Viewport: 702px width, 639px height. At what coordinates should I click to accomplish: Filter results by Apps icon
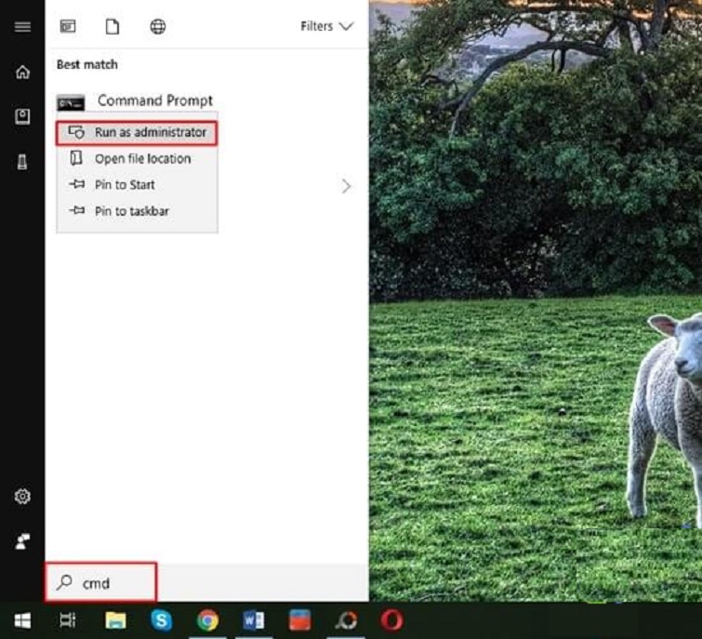(x=68, y=27)
